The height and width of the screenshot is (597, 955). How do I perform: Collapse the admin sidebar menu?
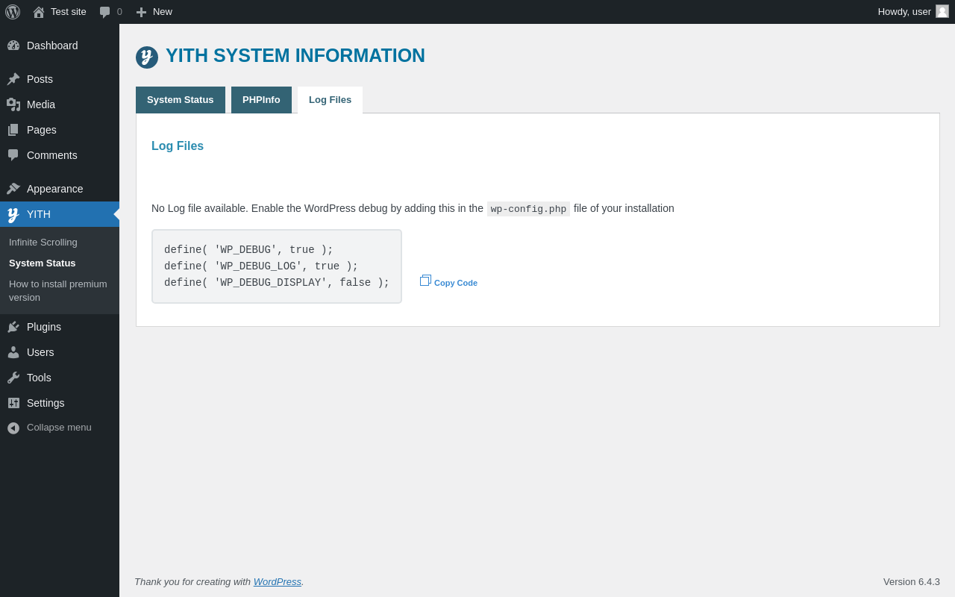pyautogui.click(x=59, y=428)
